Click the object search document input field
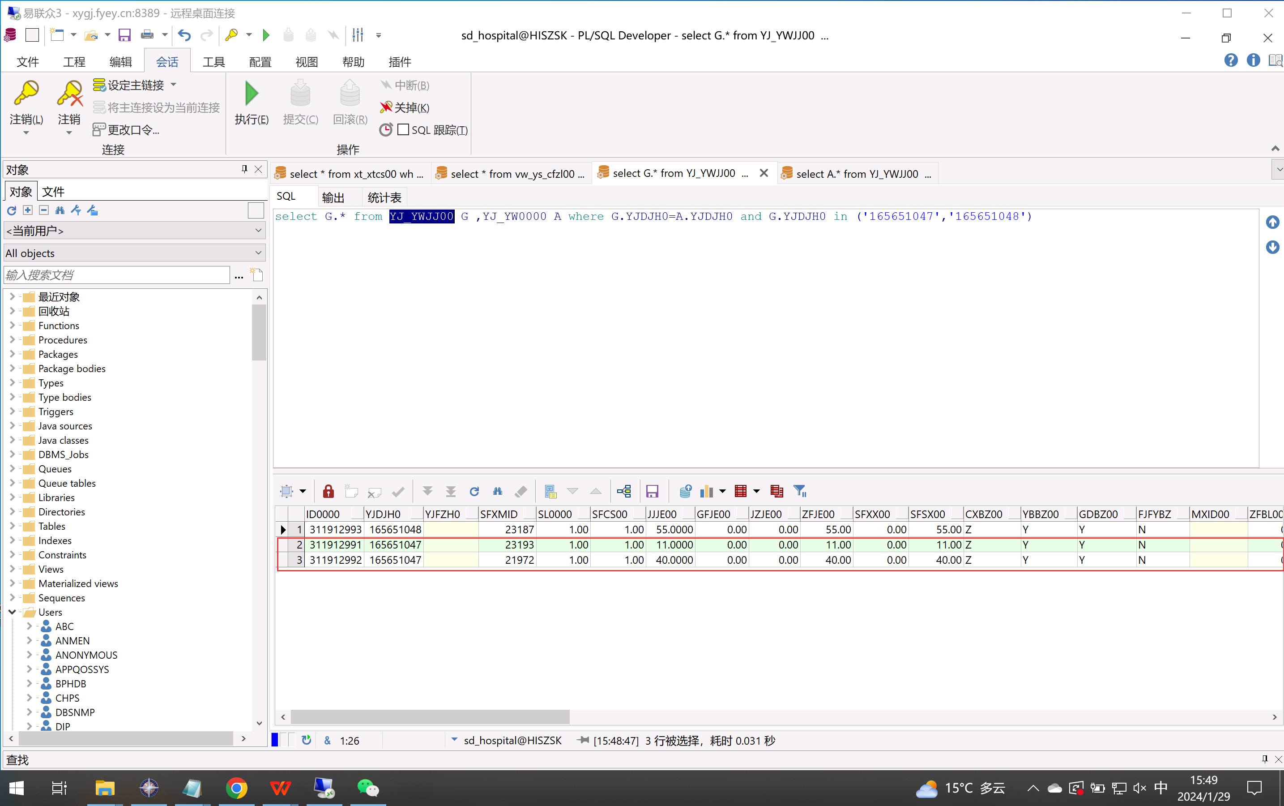Screen dimensions: 1284x806 tap(117, 275)
